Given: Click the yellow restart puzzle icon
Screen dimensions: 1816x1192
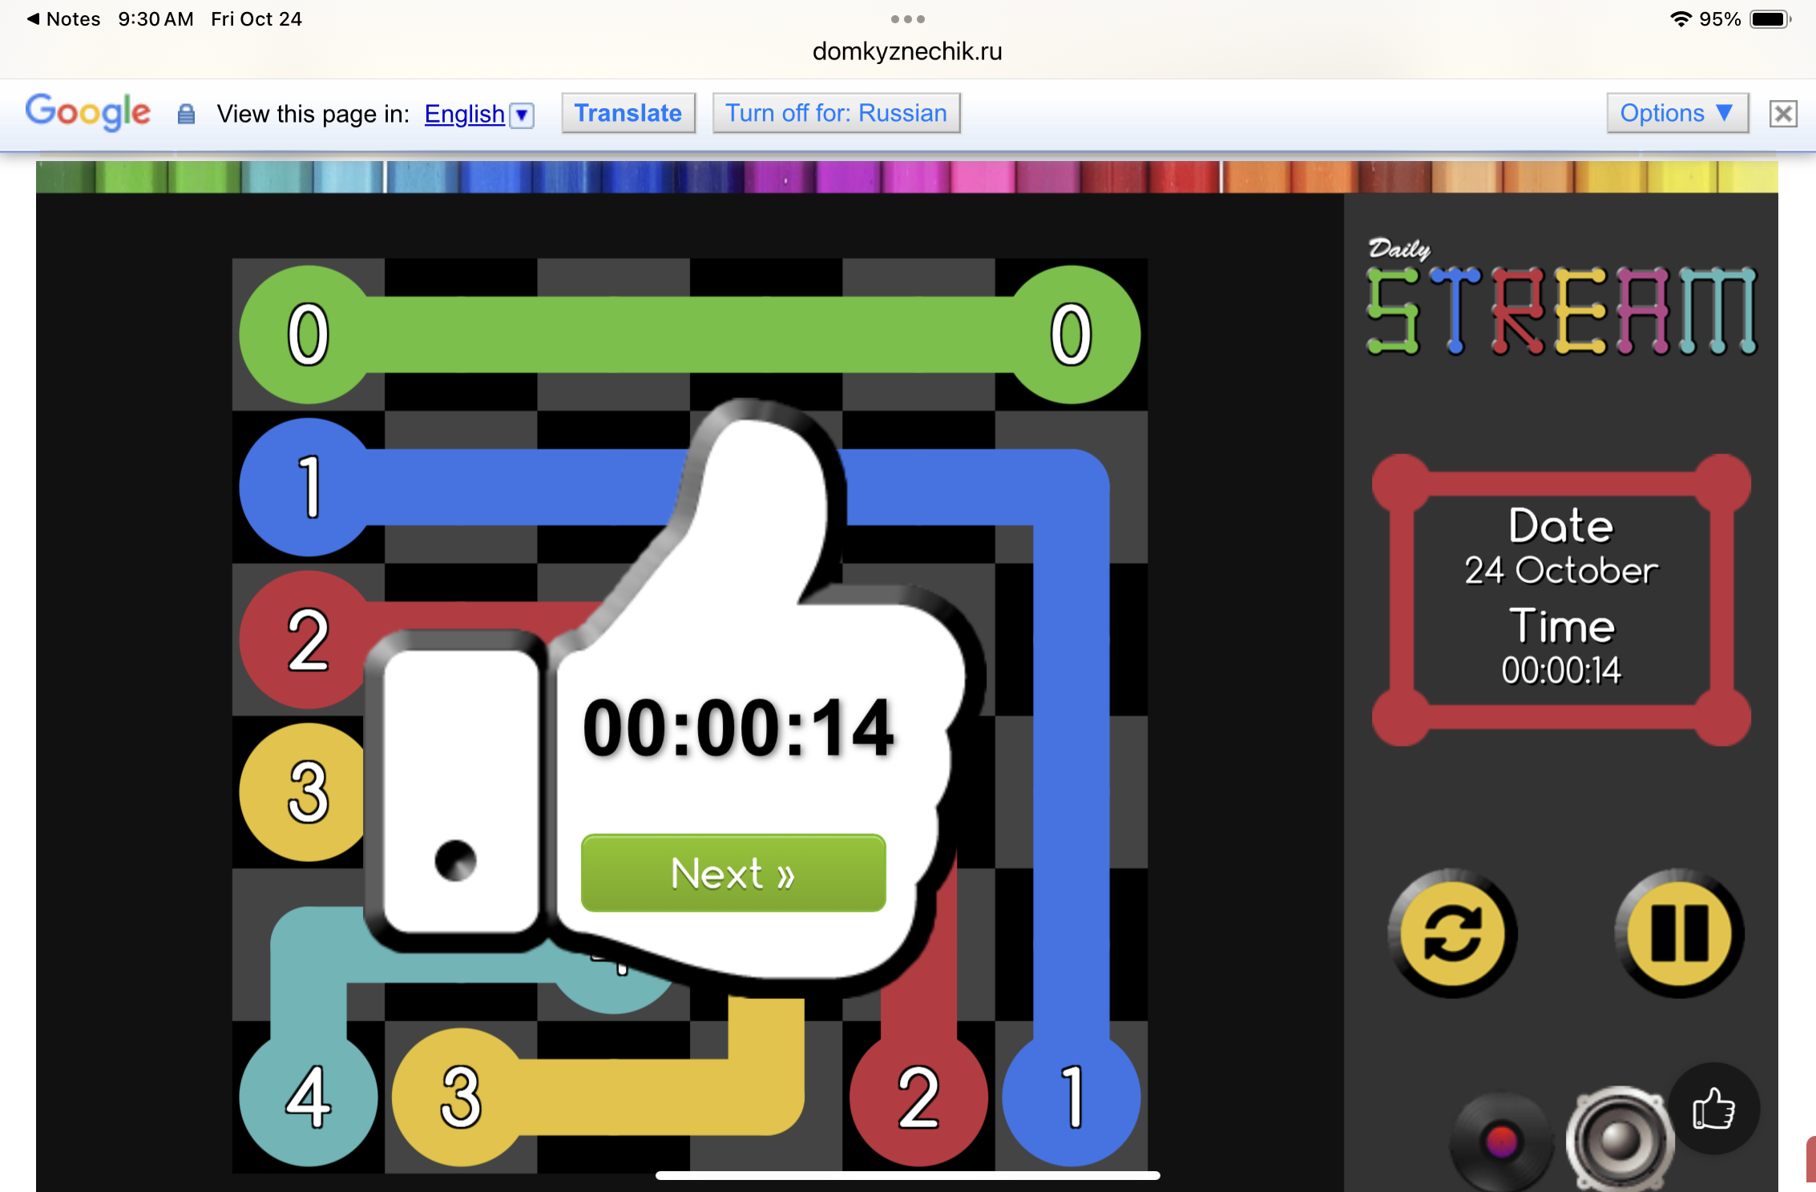Looking at the screenshot, I should pos(1452,933).
